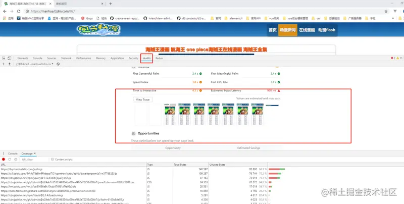Open the Redux tab
Image resolution: width=404 pixels, height=204 pixels.
pos(159,58)
